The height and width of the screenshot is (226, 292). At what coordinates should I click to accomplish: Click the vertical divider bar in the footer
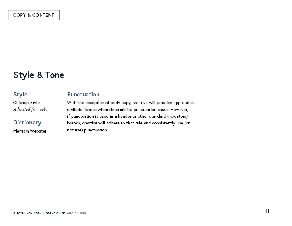[44, 213]
